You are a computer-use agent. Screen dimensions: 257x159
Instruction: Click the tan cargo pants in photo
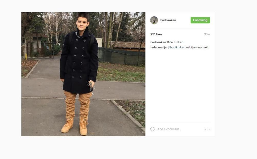[77, 105]
